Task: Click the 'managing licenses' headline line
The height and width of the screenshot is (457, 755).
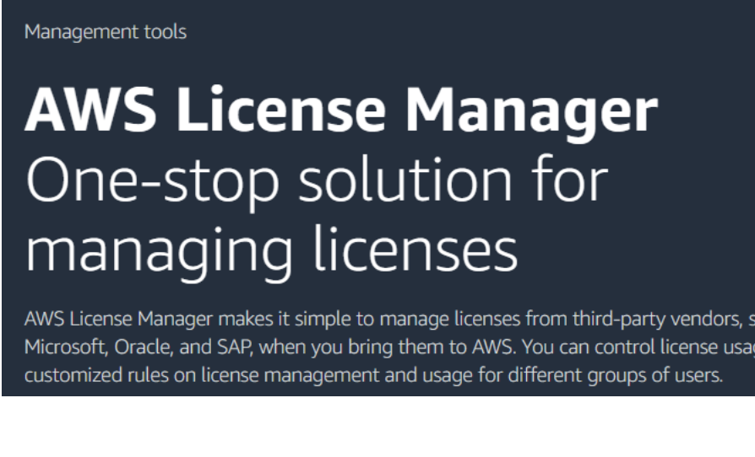Action: point(271,252)
